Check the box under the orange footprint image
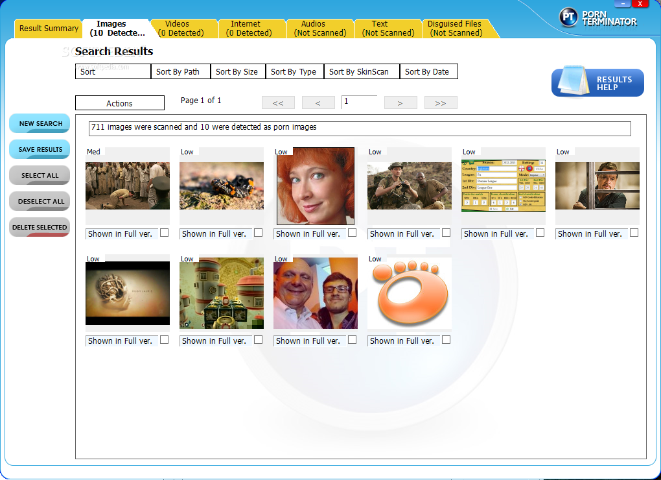 click(446, 339)
